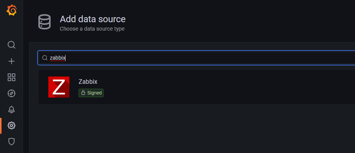
Task: Open the sidebar Search magnifier icon
Action: coord(12,45)
